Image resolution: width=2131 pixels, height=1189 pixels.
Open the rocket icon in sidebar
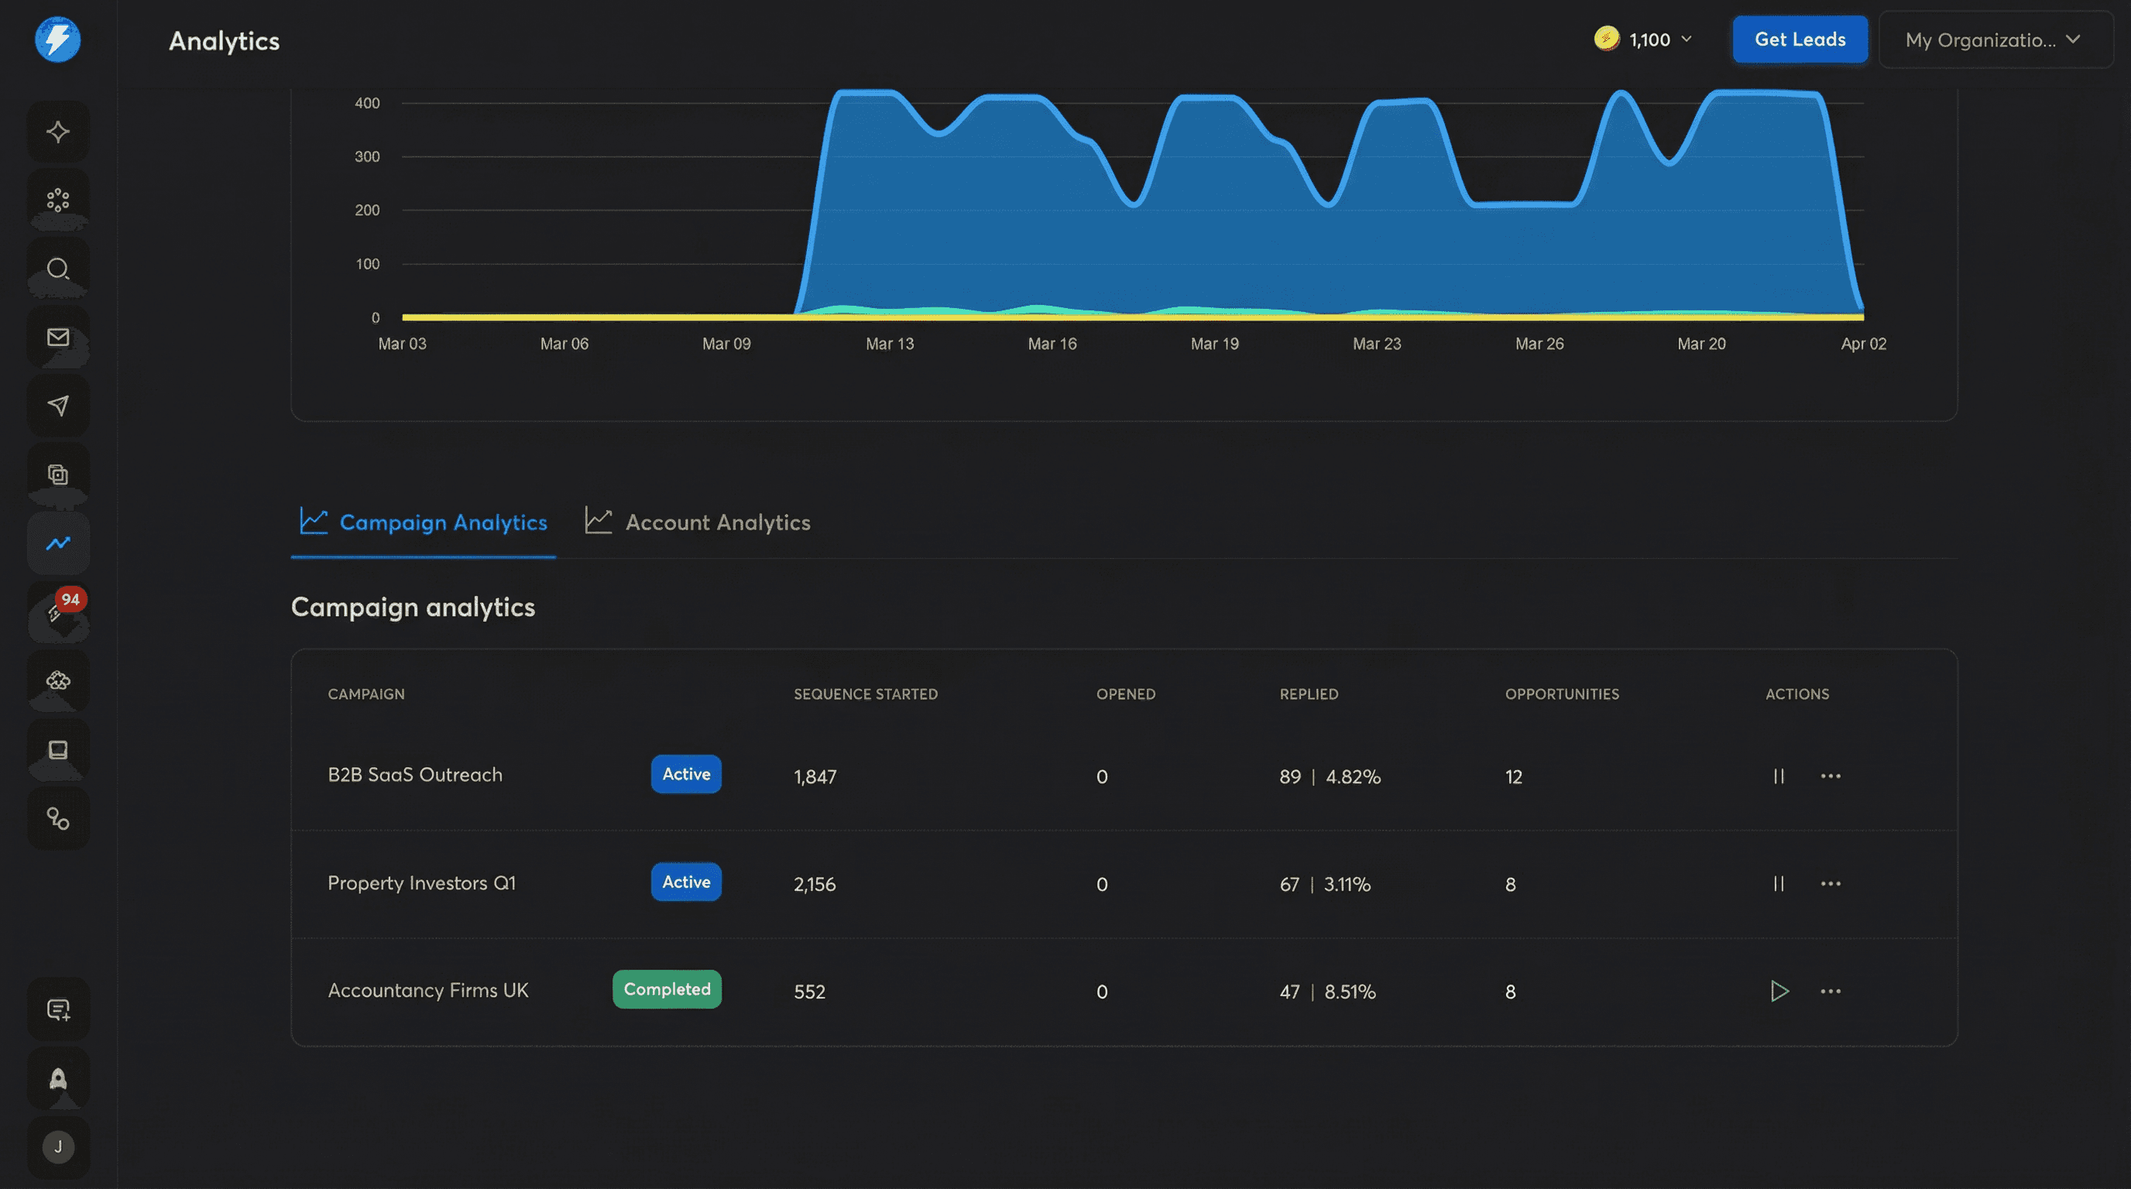coord(58,1078)
